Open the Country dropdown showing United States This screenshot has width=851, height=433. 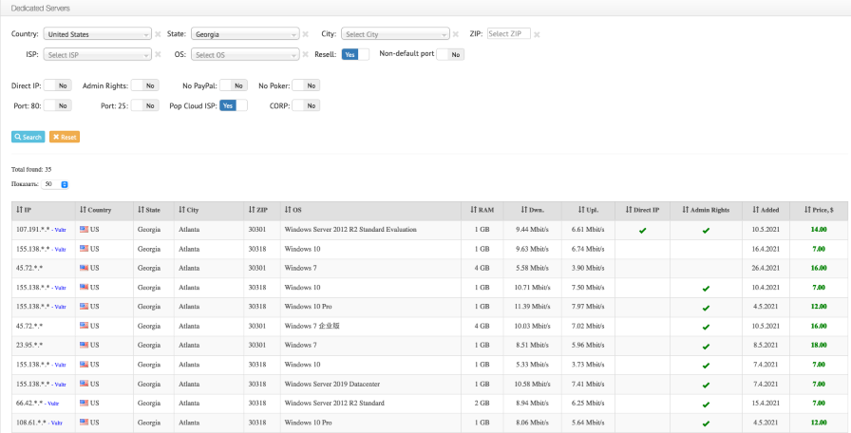point(98,34)
